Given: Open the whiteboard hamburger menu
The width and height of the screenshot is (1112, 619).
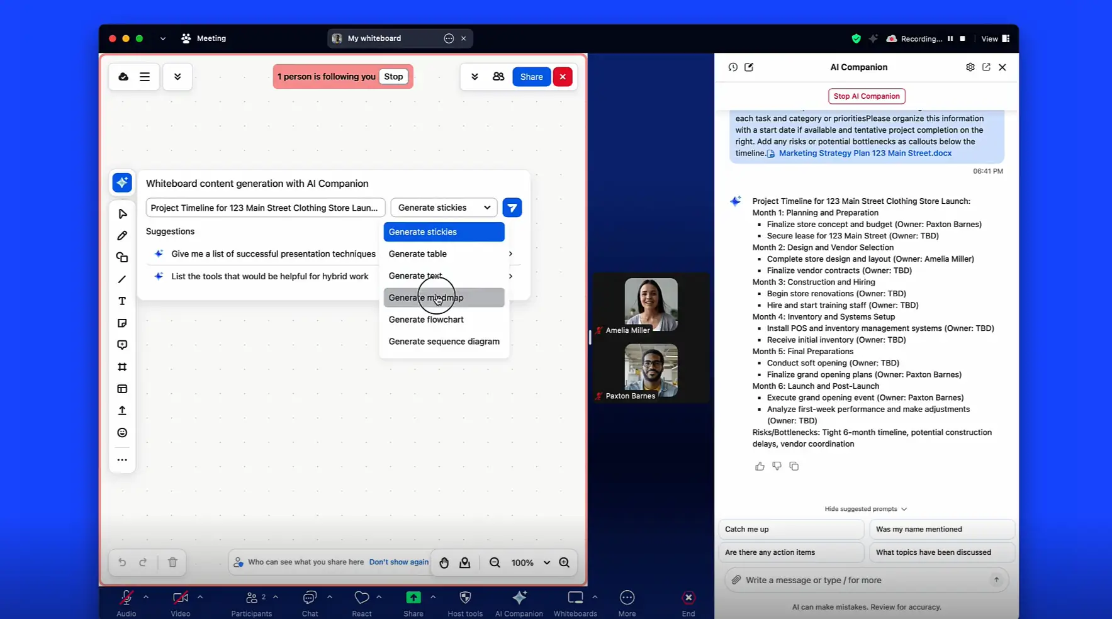Looking at the screenshot, I should tap(145, 77).
